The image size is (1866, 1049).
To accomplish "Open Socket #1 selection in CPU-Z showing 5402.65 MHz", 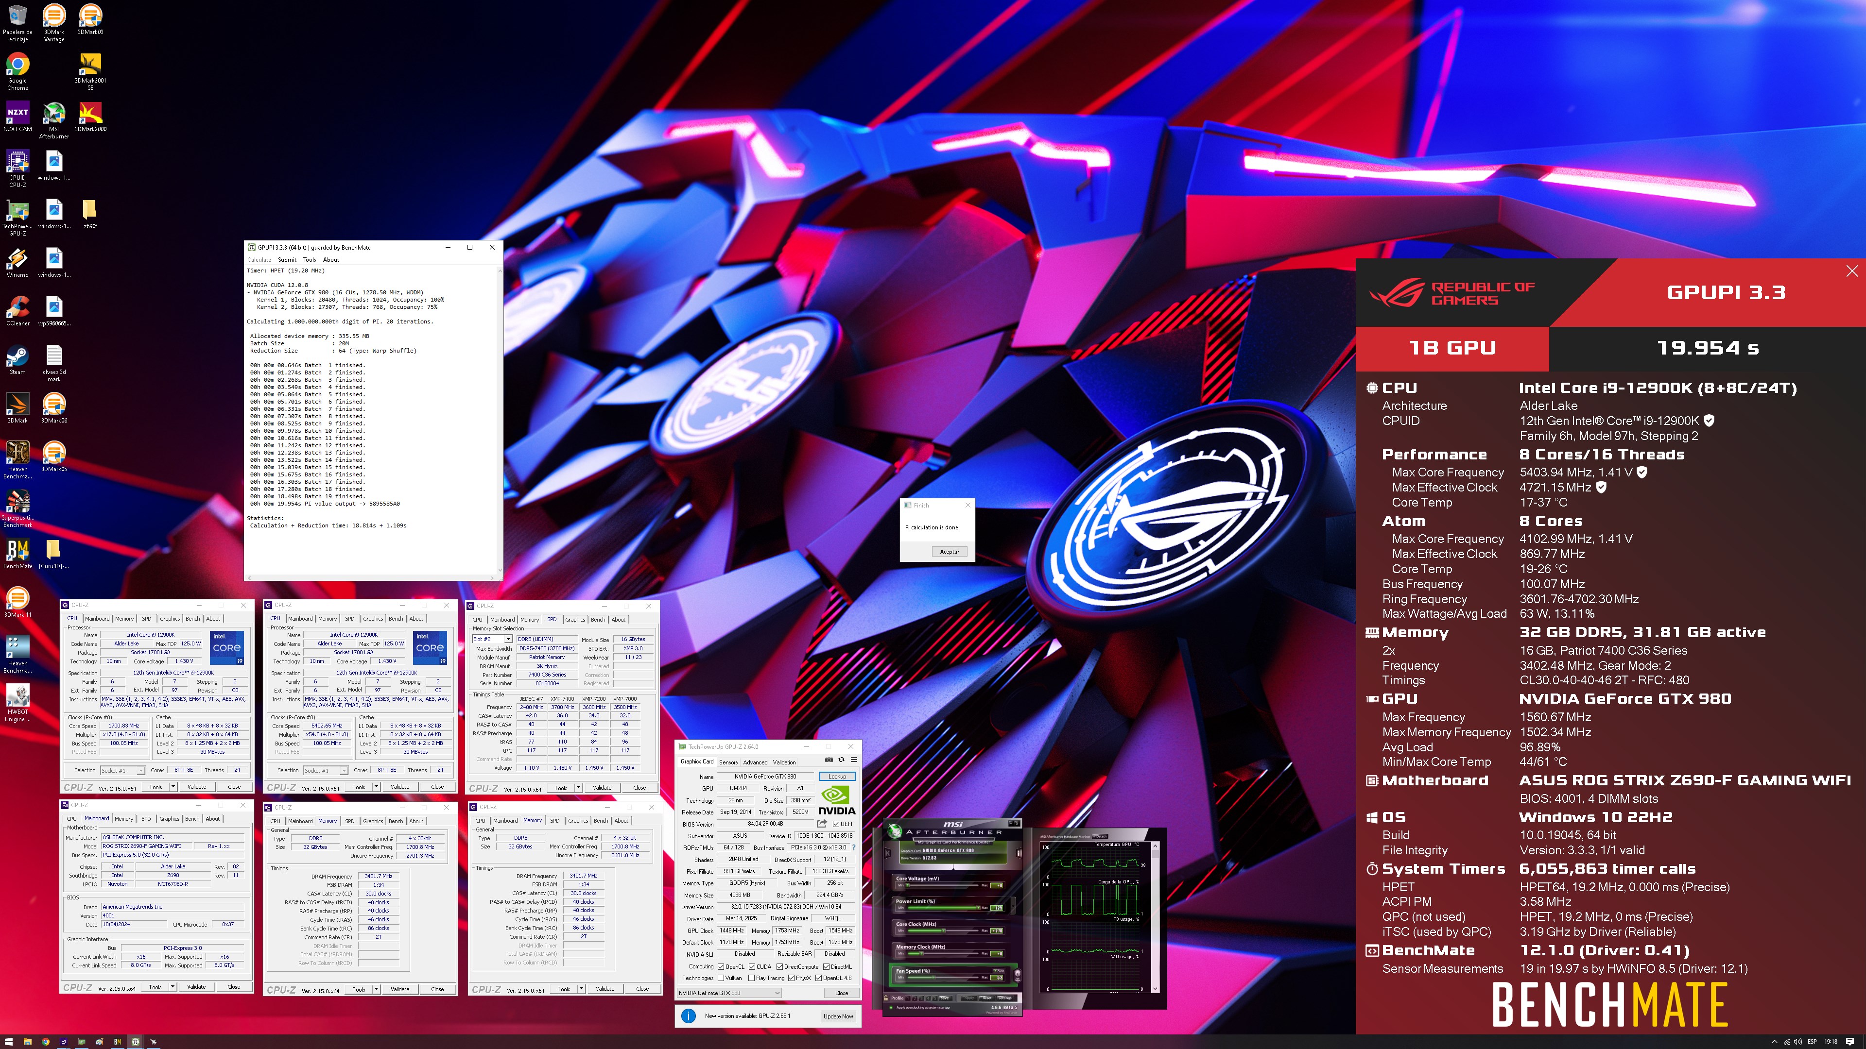I will (325, 770).
